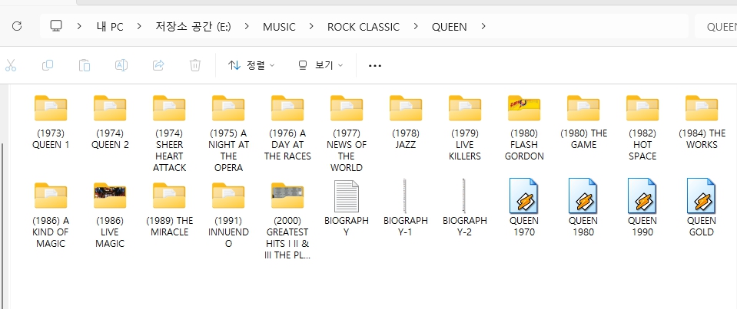Screen dimensions: 737x309
Task: Click the QUEEN search box
Action: [x=715, y=27]
